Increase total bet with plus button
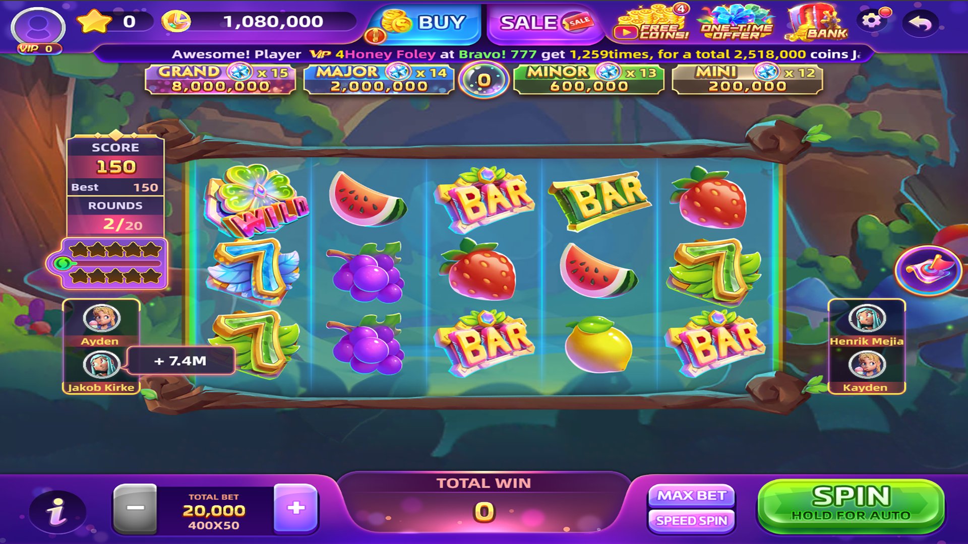The height and width of the screenshot is (544, 968). 296,508
